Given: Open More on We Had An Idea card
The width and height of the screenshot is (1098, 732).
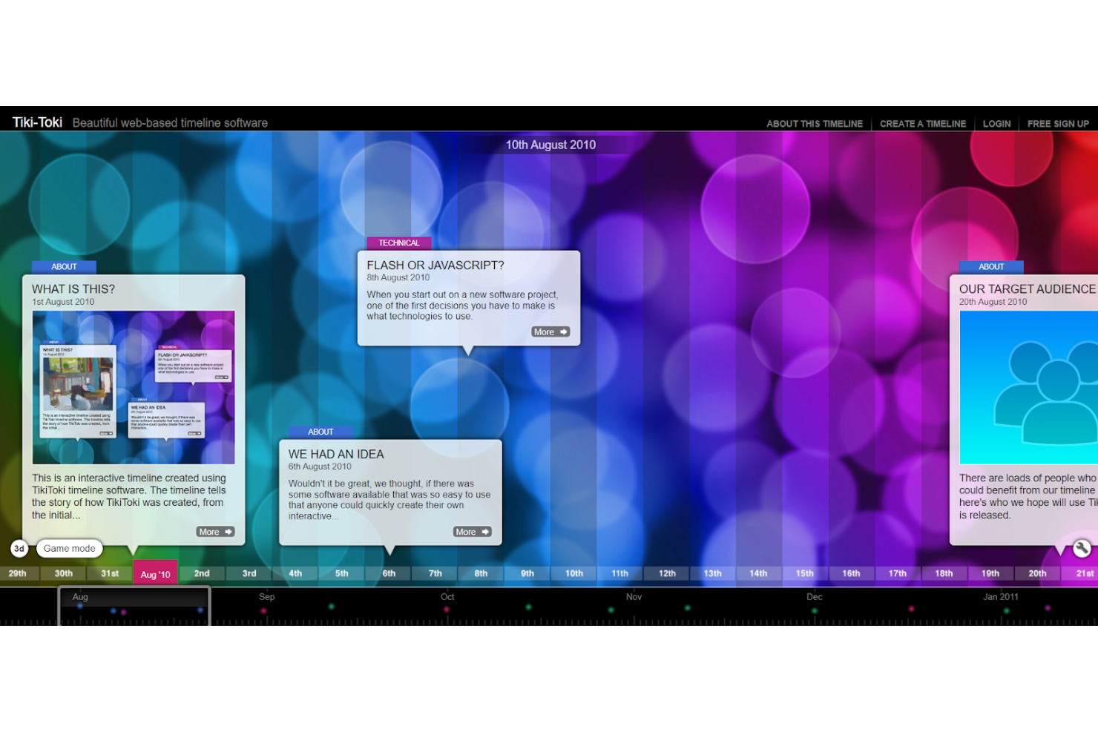Looking at the screenshot, I should tap(472, 532).
